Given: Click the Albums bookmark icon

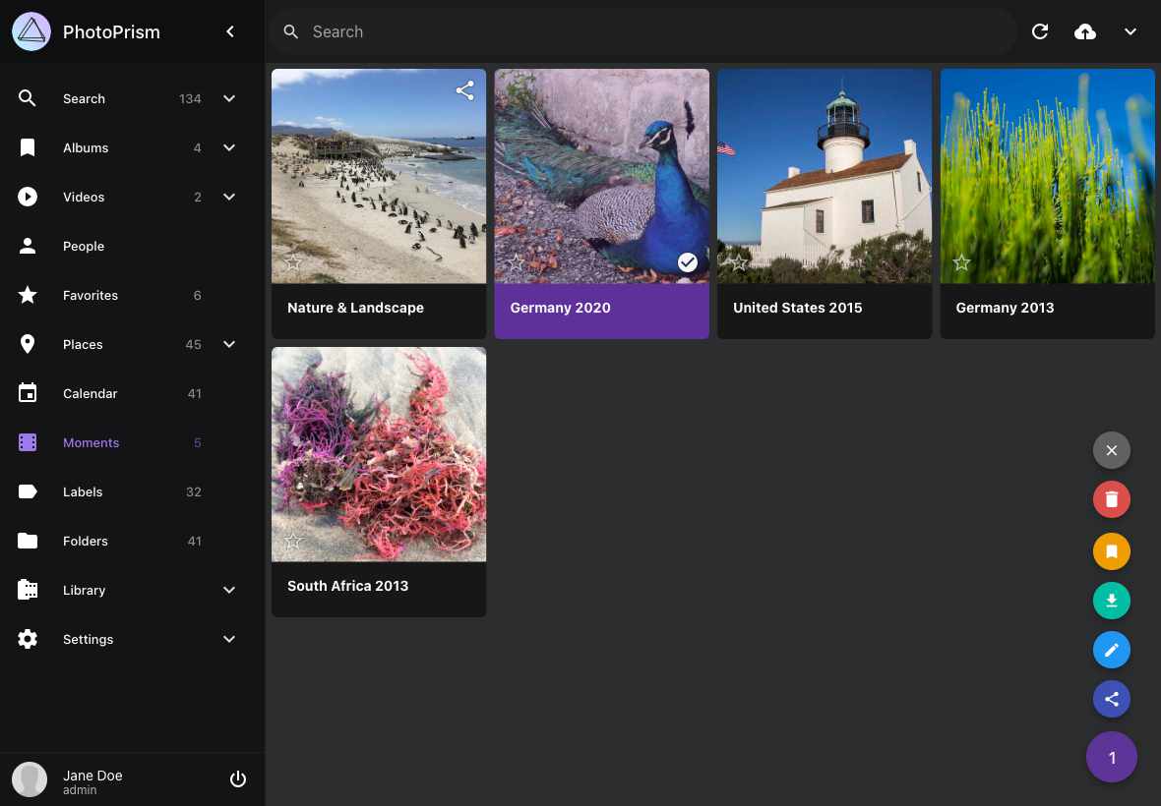Looking at the screenshot, I should point(28,147).
